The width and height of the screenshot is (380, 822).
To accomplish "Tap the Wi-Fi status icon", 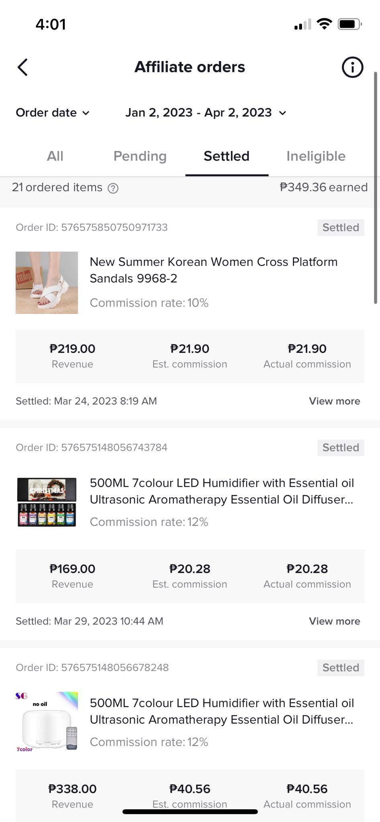I will click(324, 24).
